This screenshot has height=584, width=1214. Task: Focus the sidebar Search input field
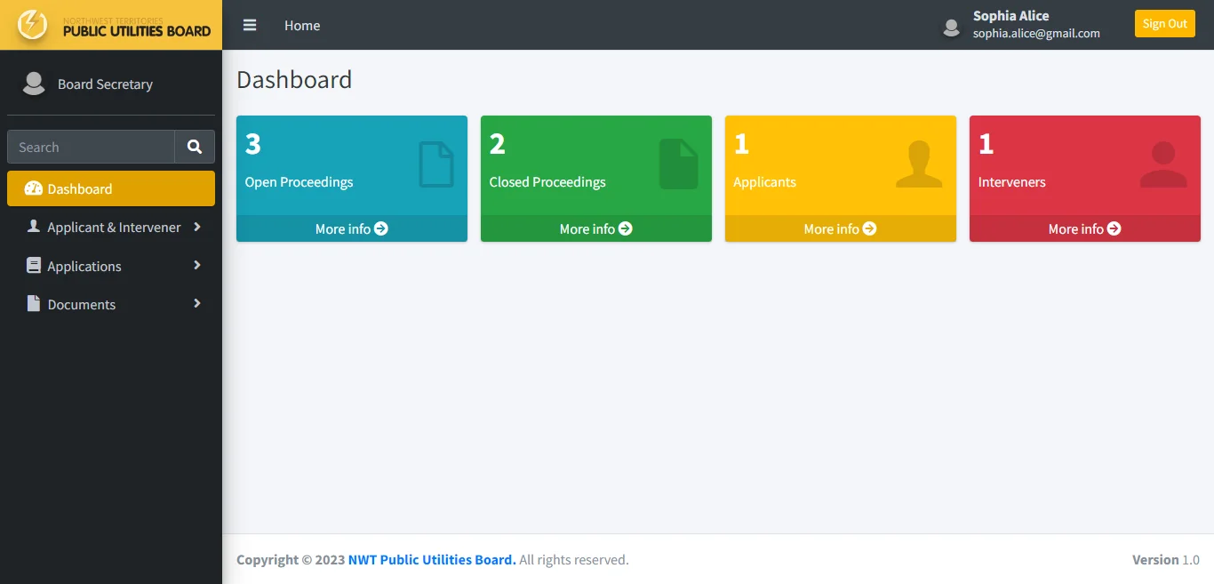click(91, 147)
